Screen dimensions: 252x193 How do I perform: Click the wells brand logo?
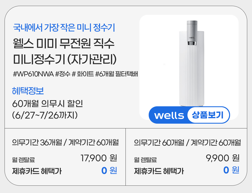pyautogui.click(x=169, y=116)
